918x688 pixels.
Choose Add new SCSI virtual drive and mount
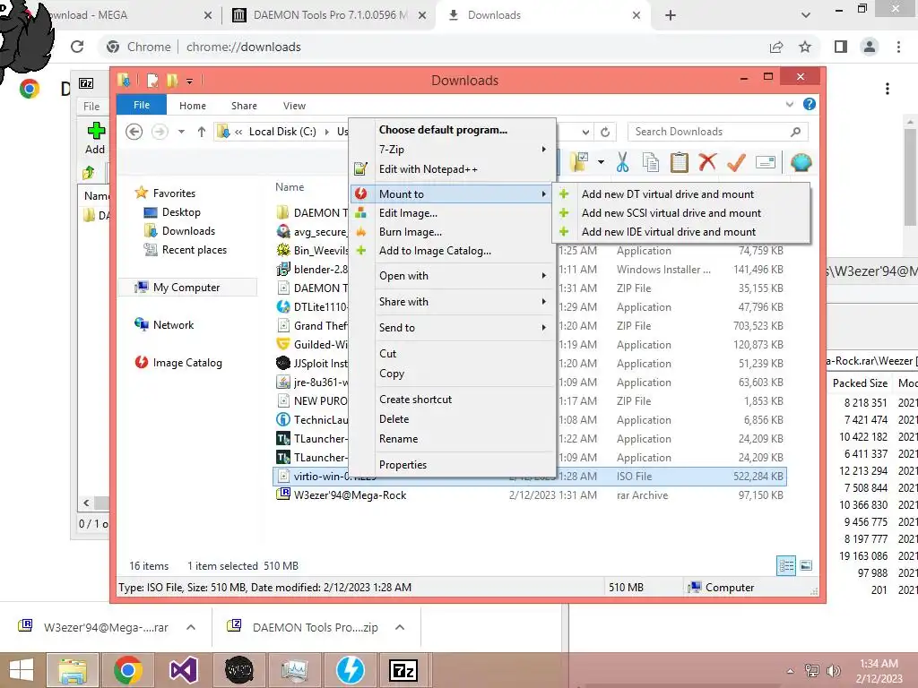click(681, 213)
